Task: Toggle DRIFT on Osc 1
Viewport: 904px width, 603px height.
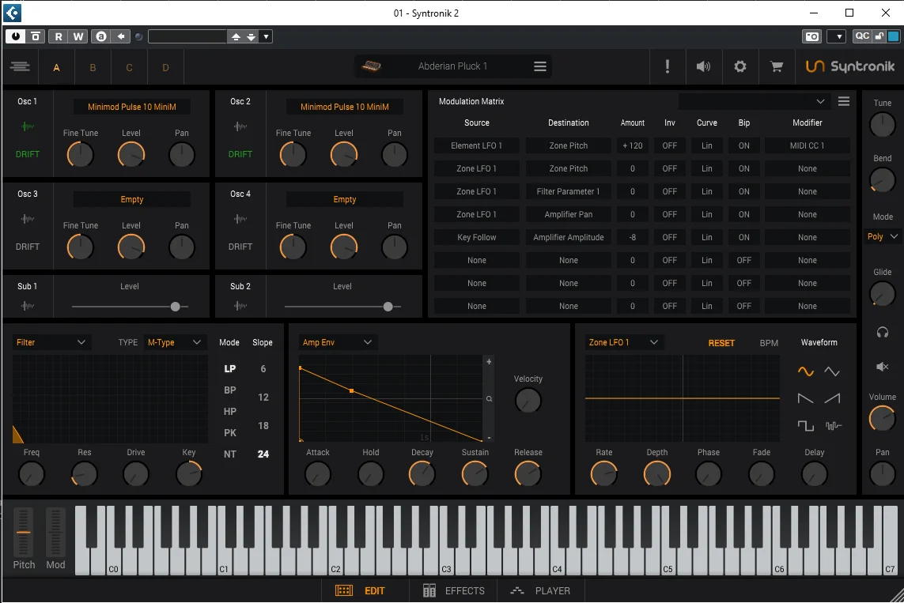Action: tap(27, 154)
